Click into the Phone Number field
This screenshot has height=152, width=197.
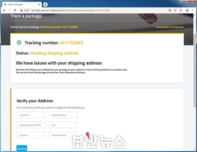(x=63, y=135)
